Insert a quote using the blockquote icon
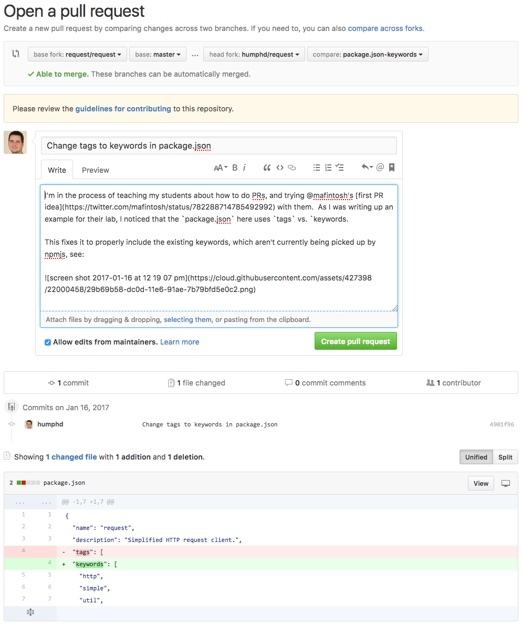Image resolution: width=522 pixels, height=625 pixels. point(266,167)
